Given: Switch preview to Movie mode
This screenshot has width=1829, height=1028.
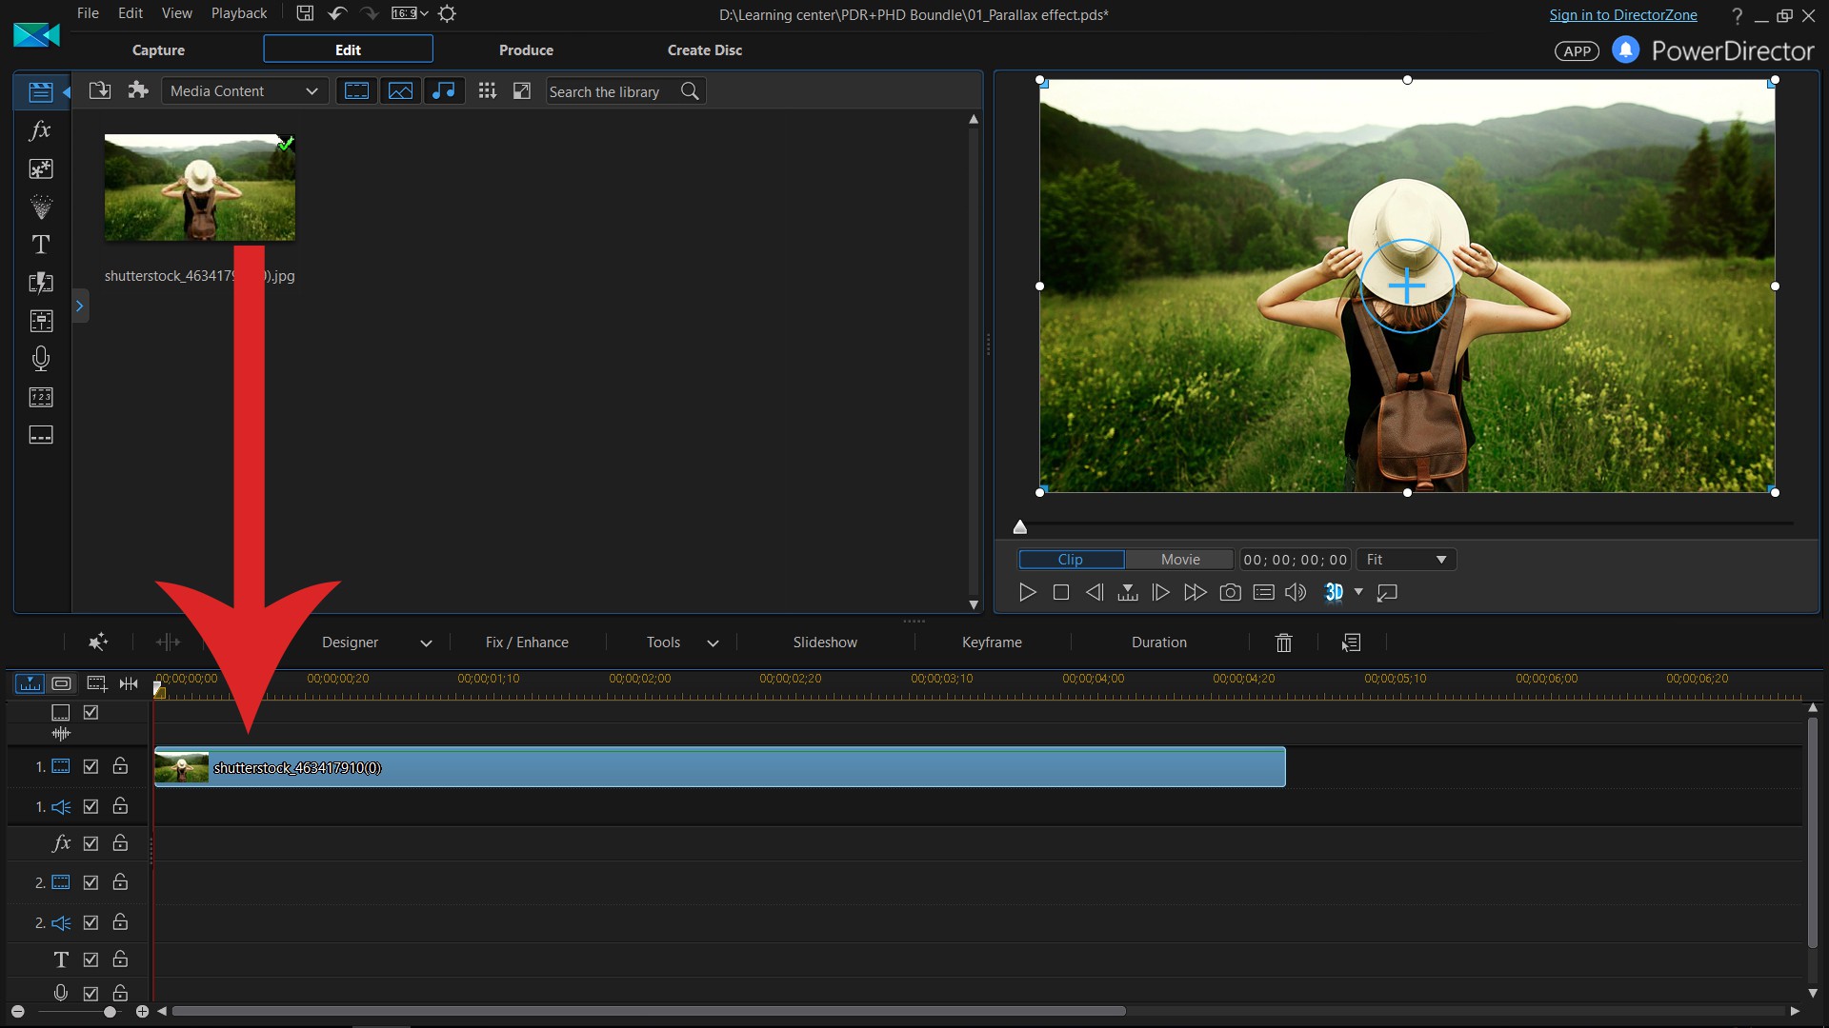Looking at the screenshot, I should [x=1180, y=560].
